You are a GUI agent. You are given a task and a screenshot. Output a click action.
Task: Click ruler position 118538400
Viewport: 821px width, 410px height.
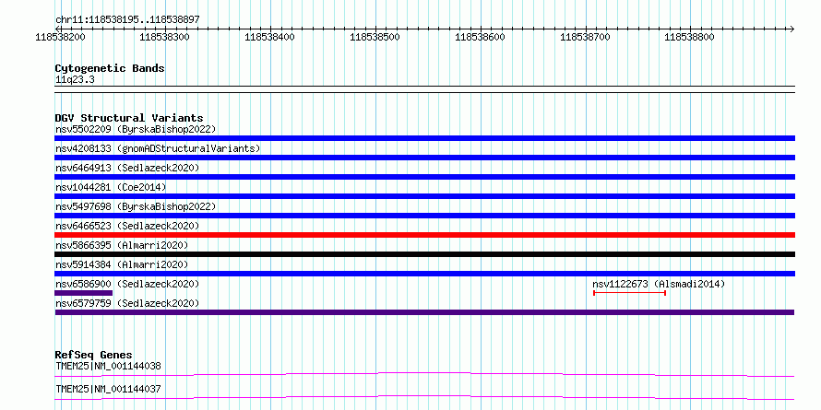(269, 37)
